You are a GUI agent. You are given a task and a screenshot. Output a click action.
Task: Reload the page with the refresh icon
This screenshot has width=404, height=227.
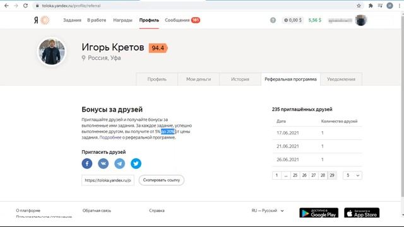coord(25,6)
